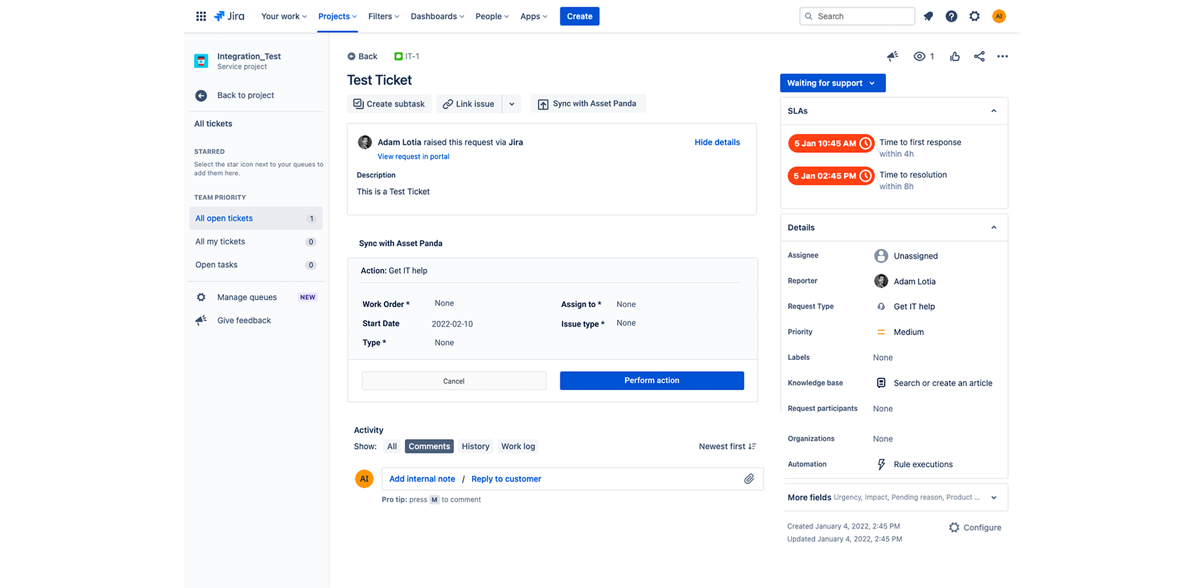Open View request in portal link

[x=413, y=157]
